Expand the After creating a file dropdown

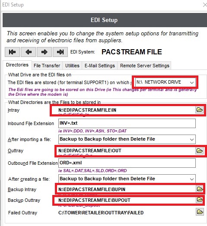click(127, 179)
